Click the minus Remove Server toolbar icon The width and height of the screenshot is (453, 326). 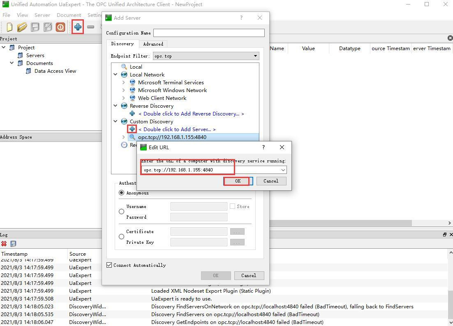tap(91, 27)
